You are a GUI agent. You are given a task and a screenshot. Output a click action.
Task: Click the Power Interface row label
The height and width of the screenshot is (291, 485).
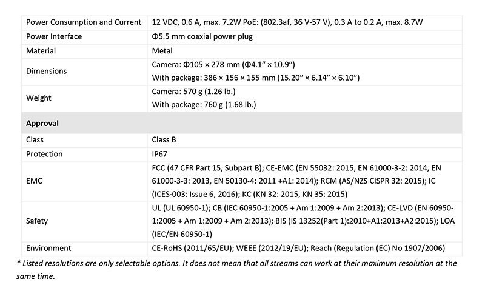click(54, 36)
